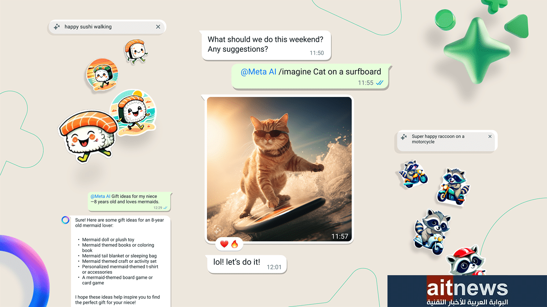Click the '@Meta AI' mention in gift ideas message
Image resolution: width=547 pixels, height=307 pixels.
point(100,196)
